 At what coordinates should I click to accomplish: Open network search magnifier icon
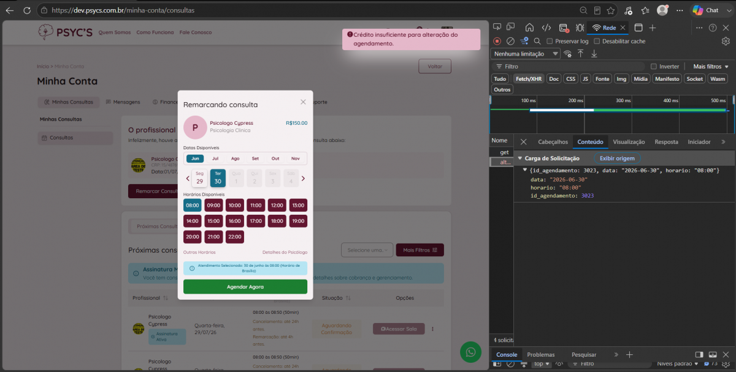coord(537,41)
